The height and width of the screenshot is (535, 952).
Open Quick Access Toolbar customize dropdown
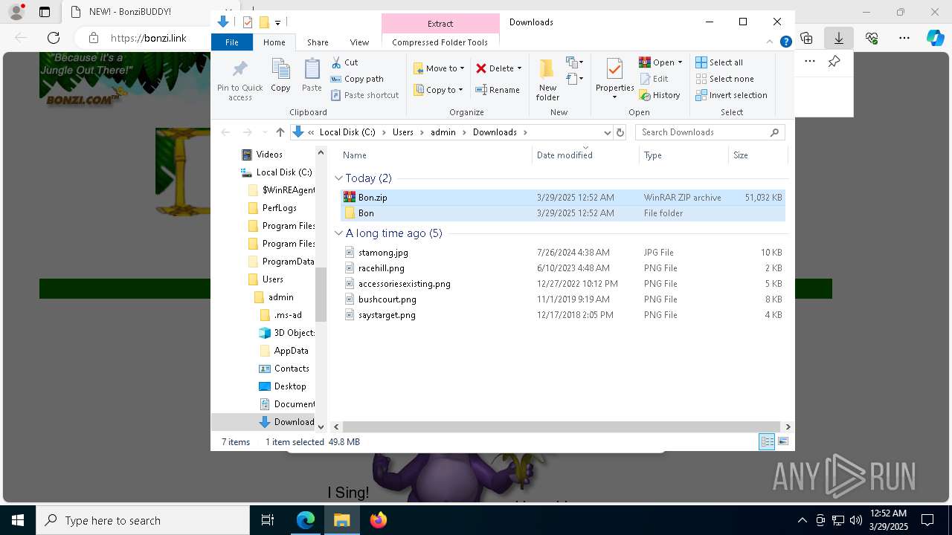pos(277,22)
